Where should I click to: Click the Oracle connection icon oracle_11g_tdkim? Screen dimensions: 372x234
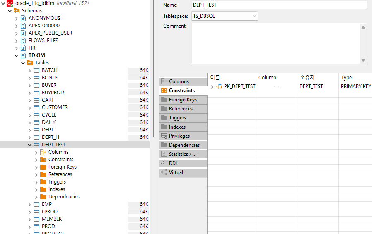[10, 3]
